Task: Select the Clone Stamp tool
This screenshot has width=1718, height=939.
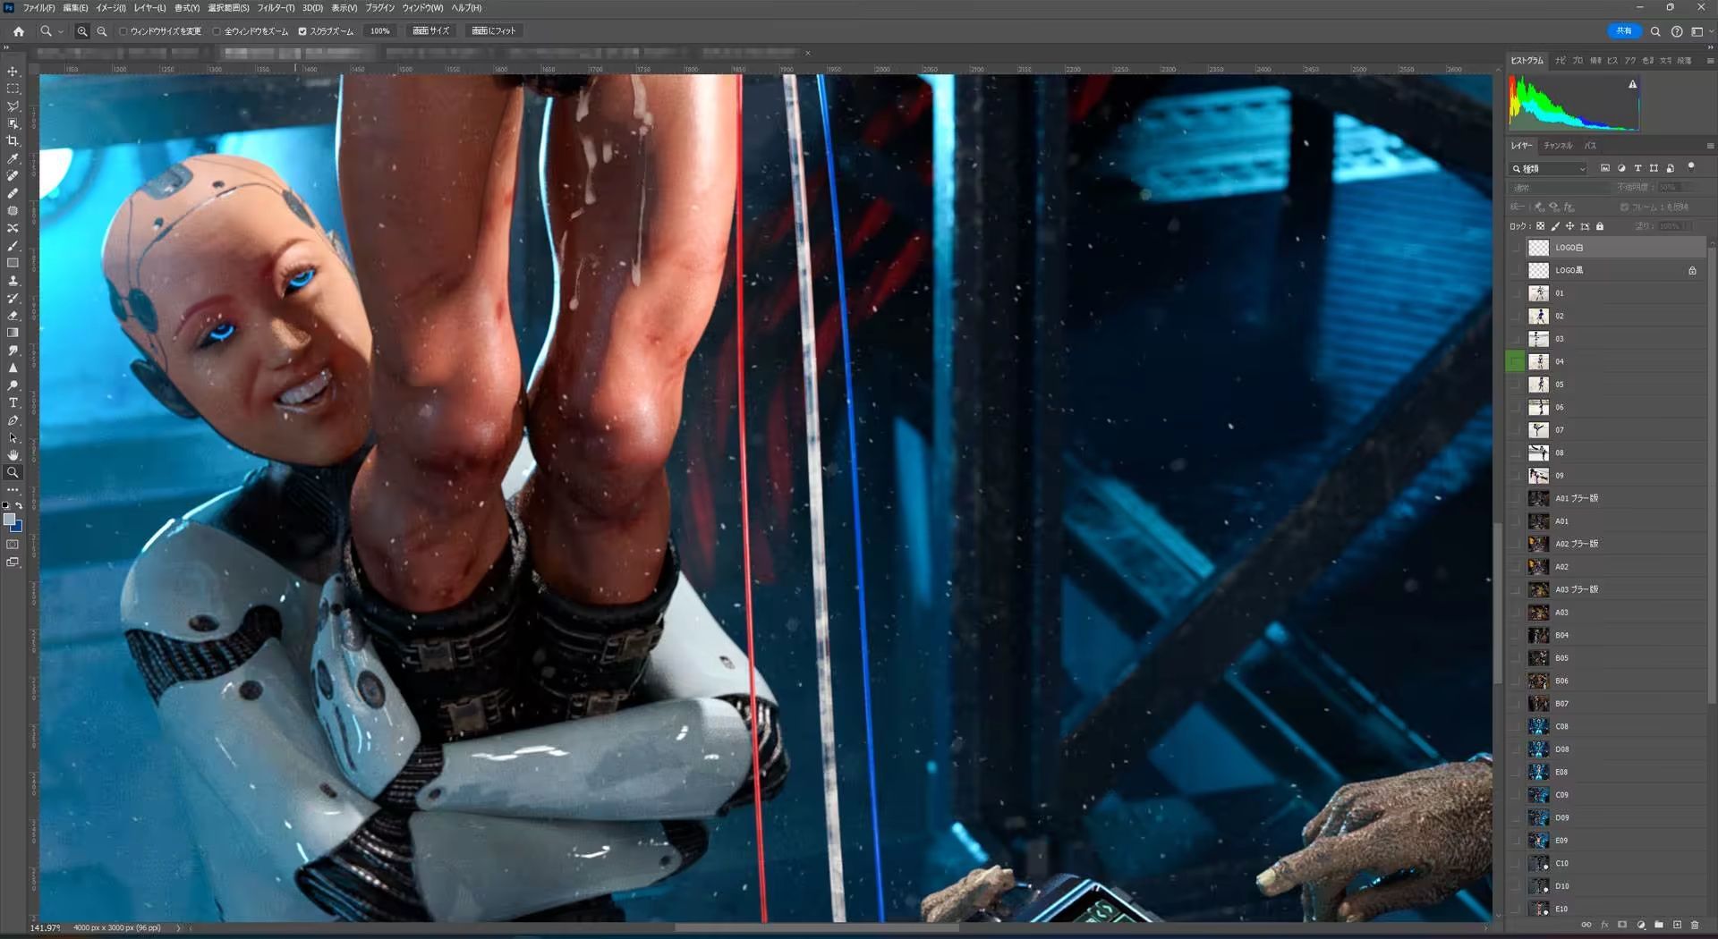Action: tap(13, 281)
